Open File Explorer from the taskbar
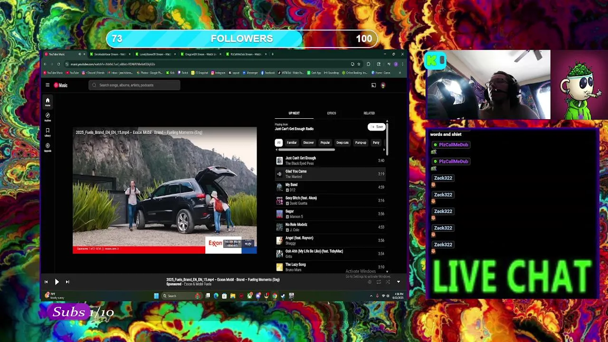This screenshot has height=342, width=608. tap(233, 296)
